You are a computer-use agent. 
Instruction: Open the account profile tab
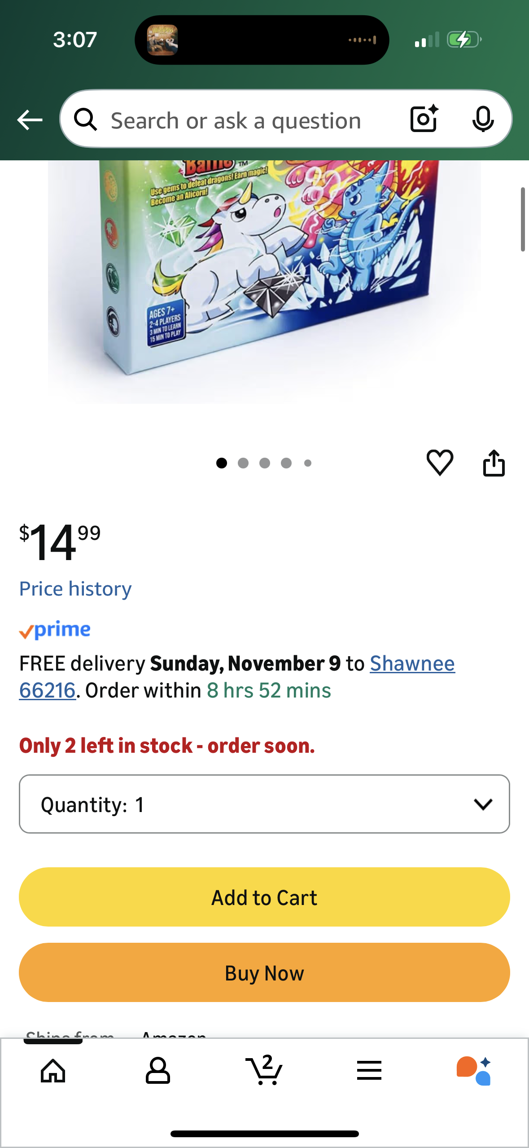tap(157, 1071)
